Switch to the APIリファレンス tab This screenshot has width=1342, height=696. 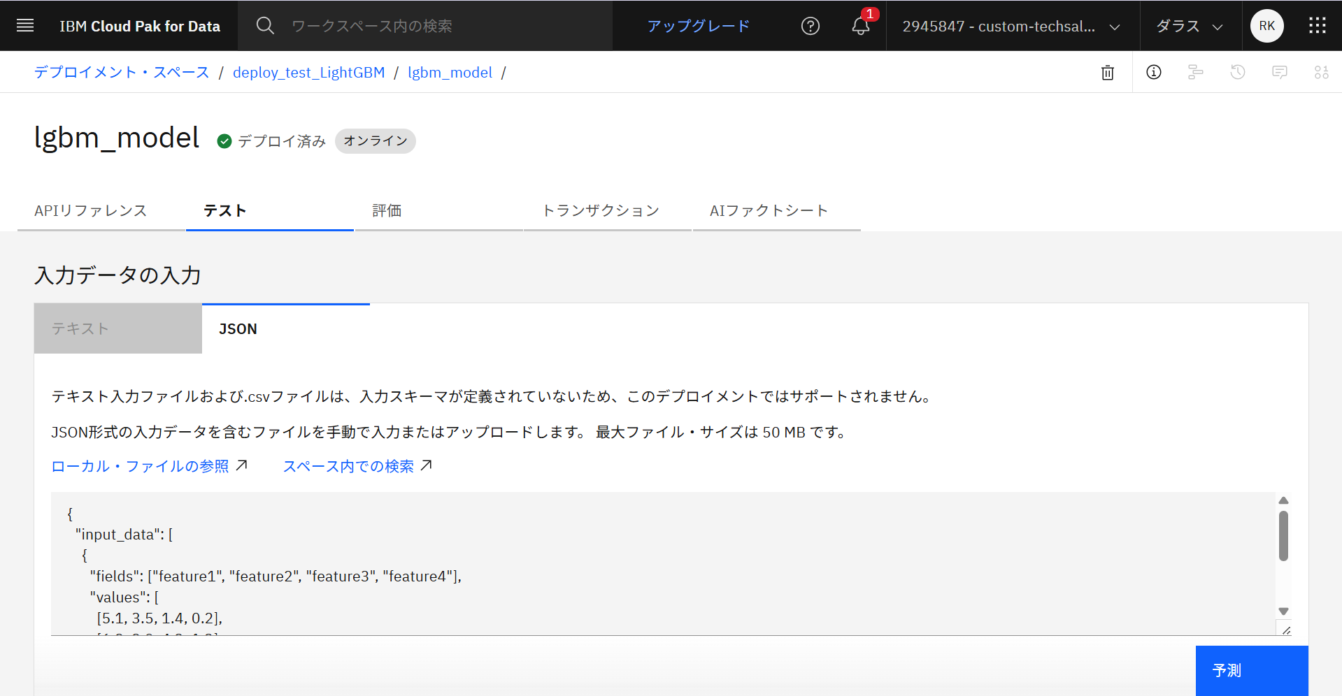101,210
